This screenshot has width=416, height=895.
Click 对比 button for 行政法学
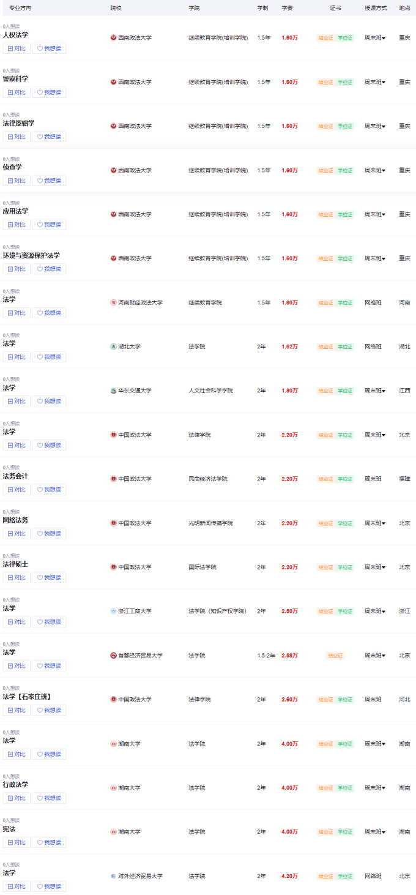17,798
